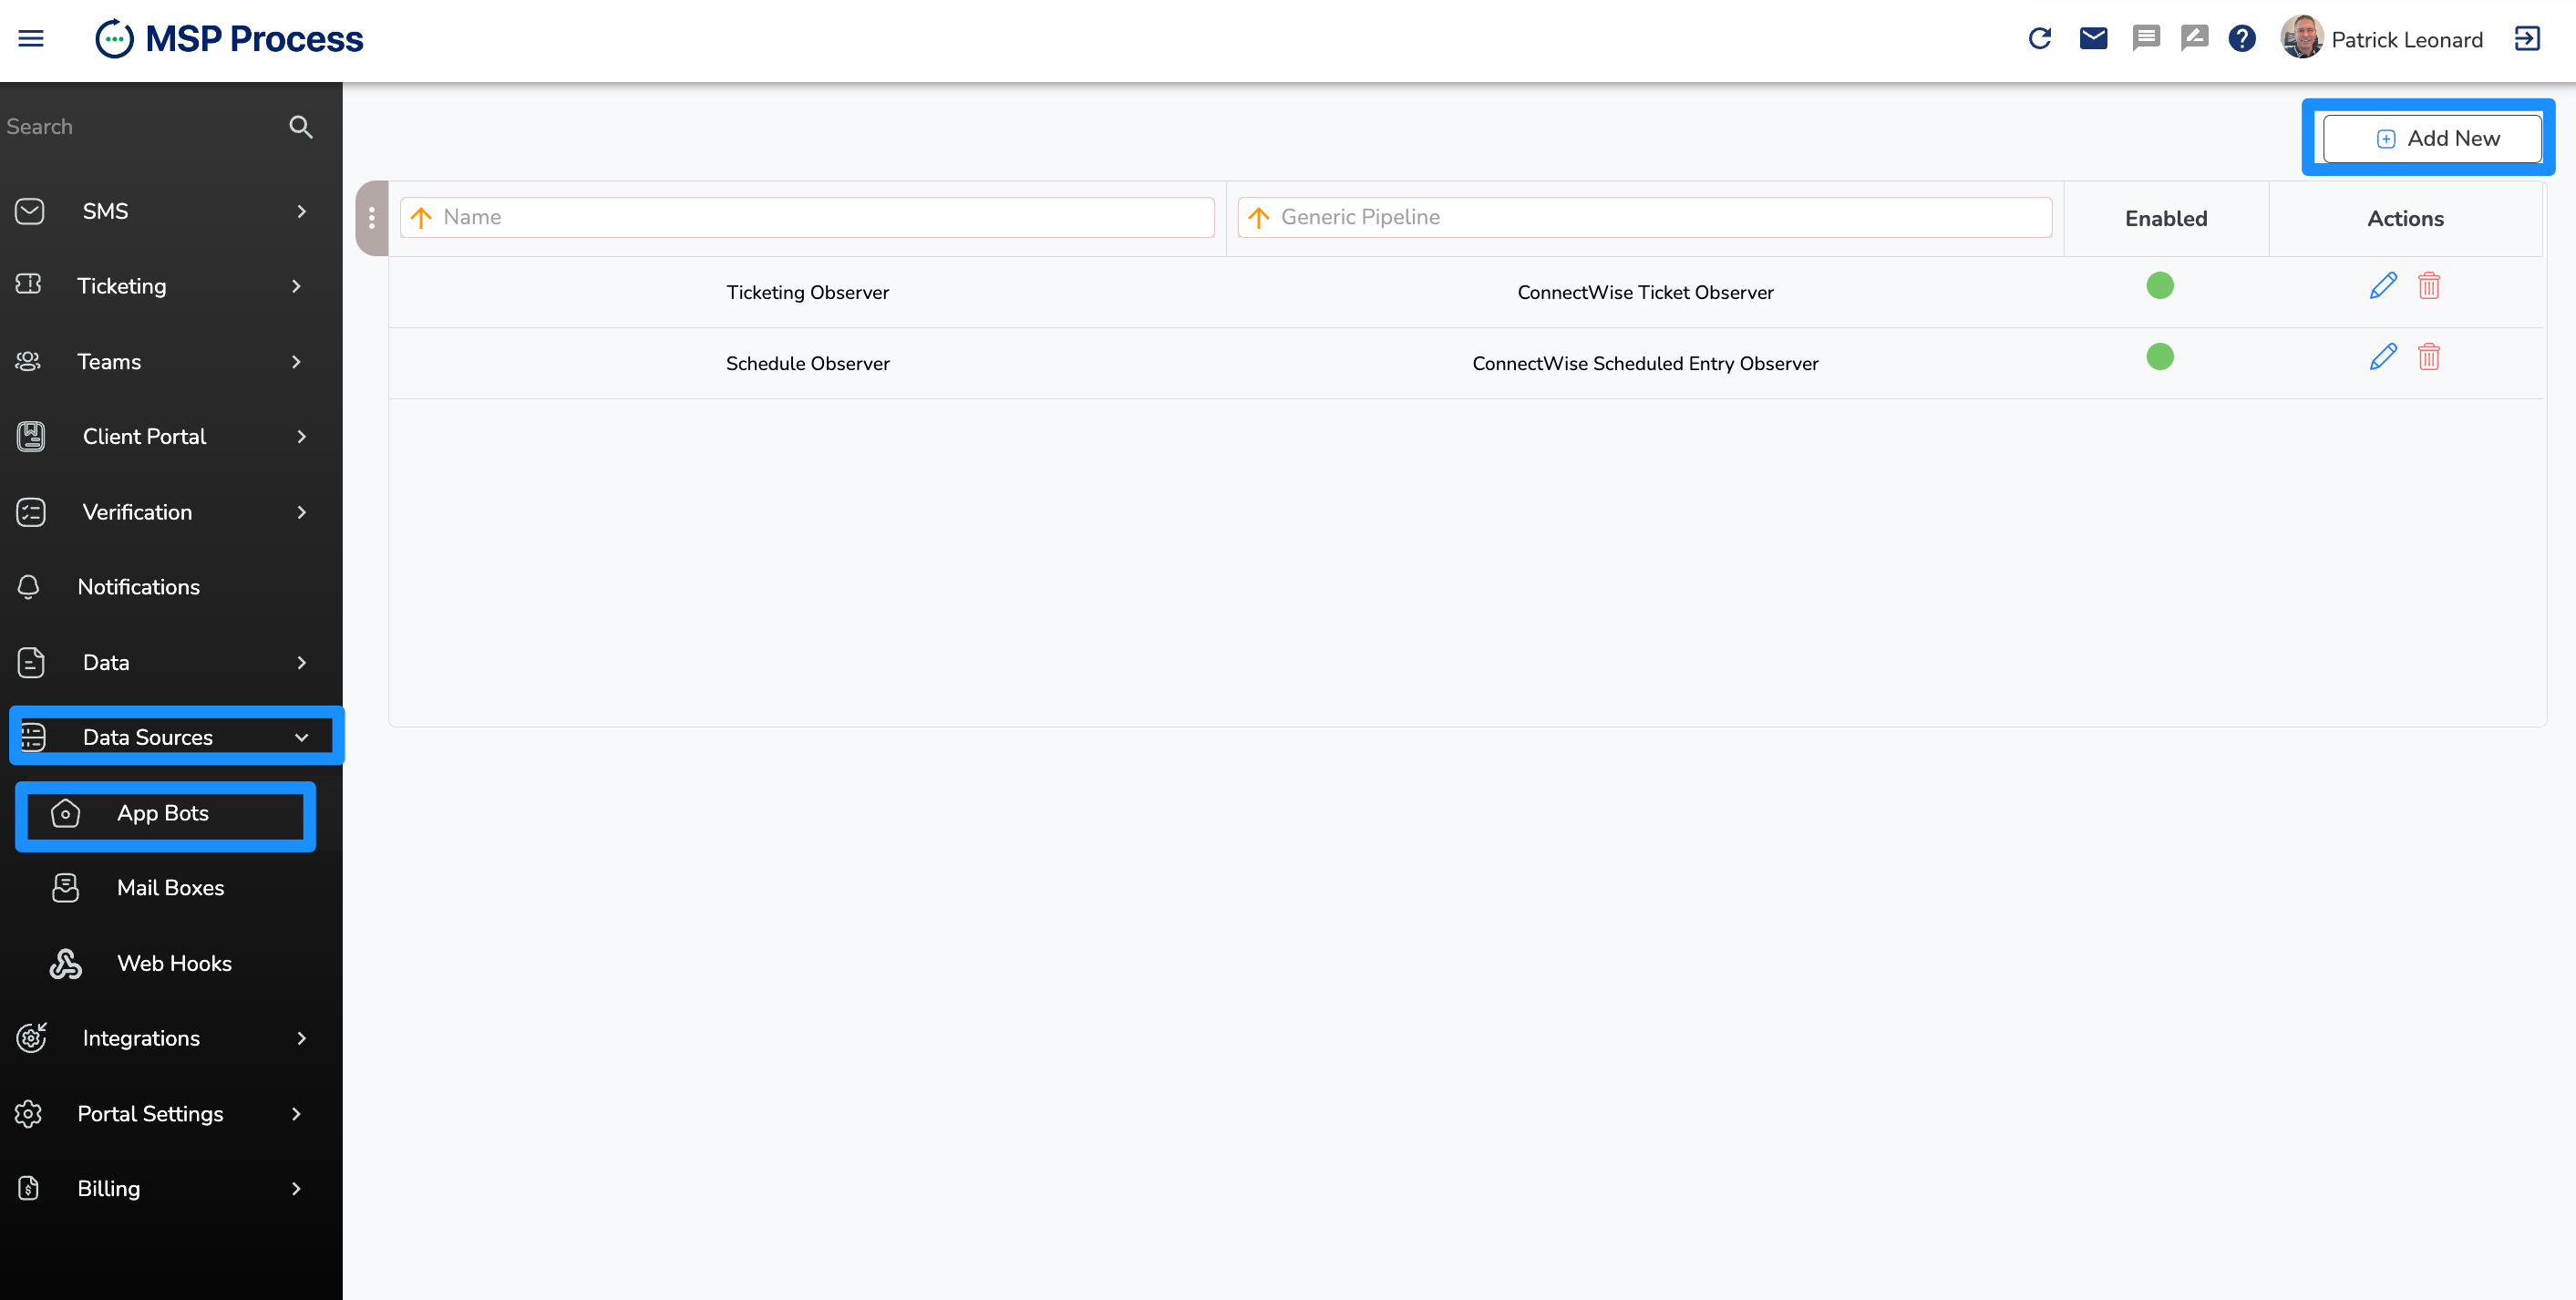Click the Notifications bell icon

point(29,587)
